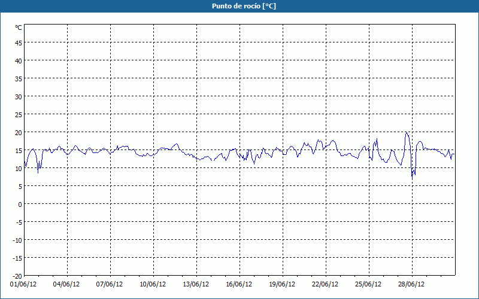Click the date label 13/06/12

[196, 285]
